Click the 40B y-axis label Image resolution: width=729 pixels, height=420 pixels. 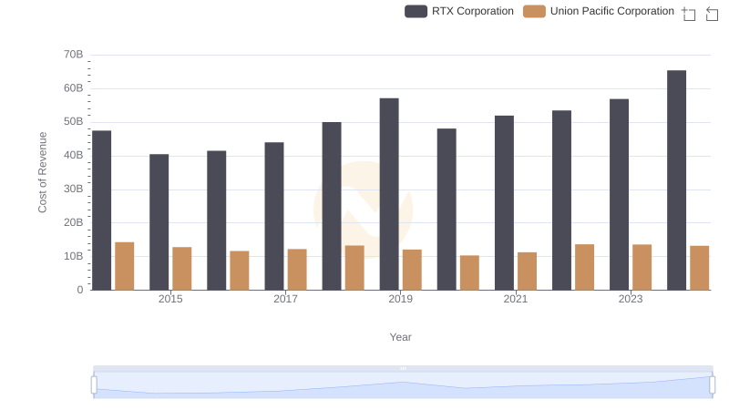[x=74, y=155]
